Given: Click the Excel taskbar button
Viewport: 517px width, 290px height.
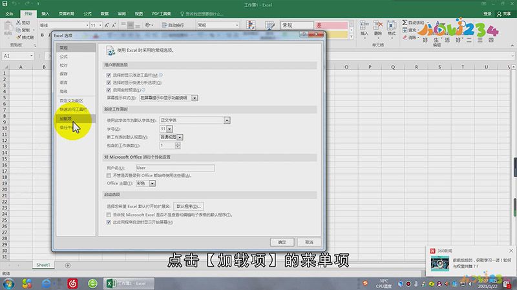Looking at the screenshot, I should pyautogui.click(x=129, y=284).
